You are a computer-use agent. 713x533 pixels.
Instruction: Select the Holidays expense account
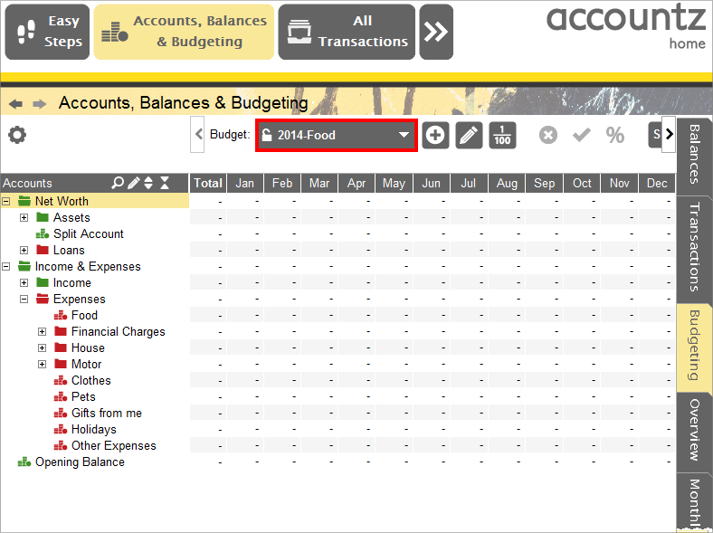(94, 429)
